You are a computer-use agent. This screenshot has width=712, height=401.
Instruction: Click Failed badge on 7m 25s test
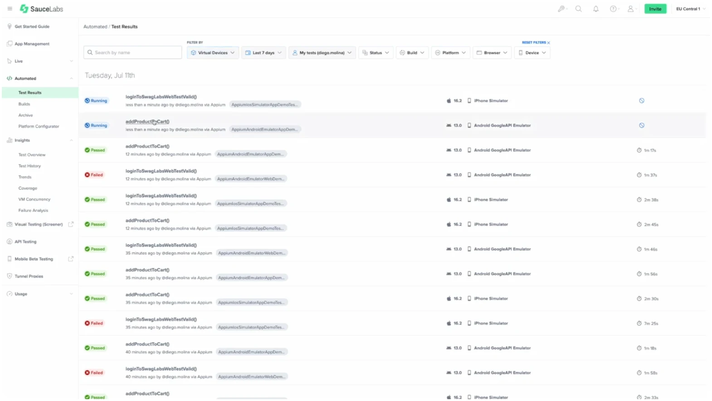(94, 323)
